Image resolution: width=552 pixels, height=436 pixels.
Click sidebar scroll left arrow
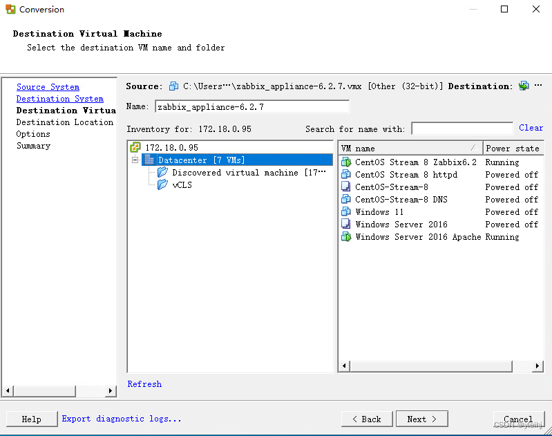pos(8,390)
